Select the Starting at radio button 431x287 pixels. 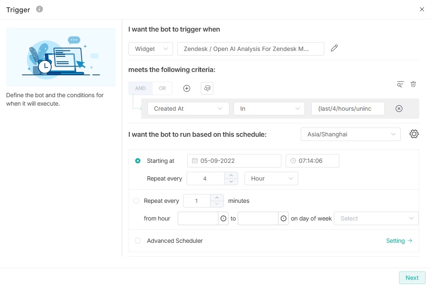(x=138, y=161)
